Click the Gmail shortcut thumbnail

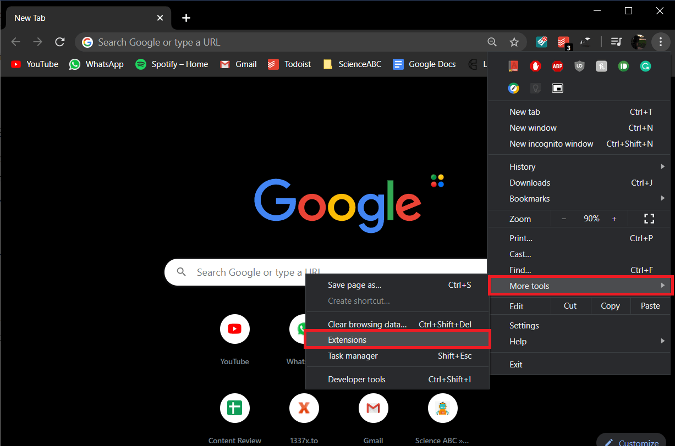point(373,408)
